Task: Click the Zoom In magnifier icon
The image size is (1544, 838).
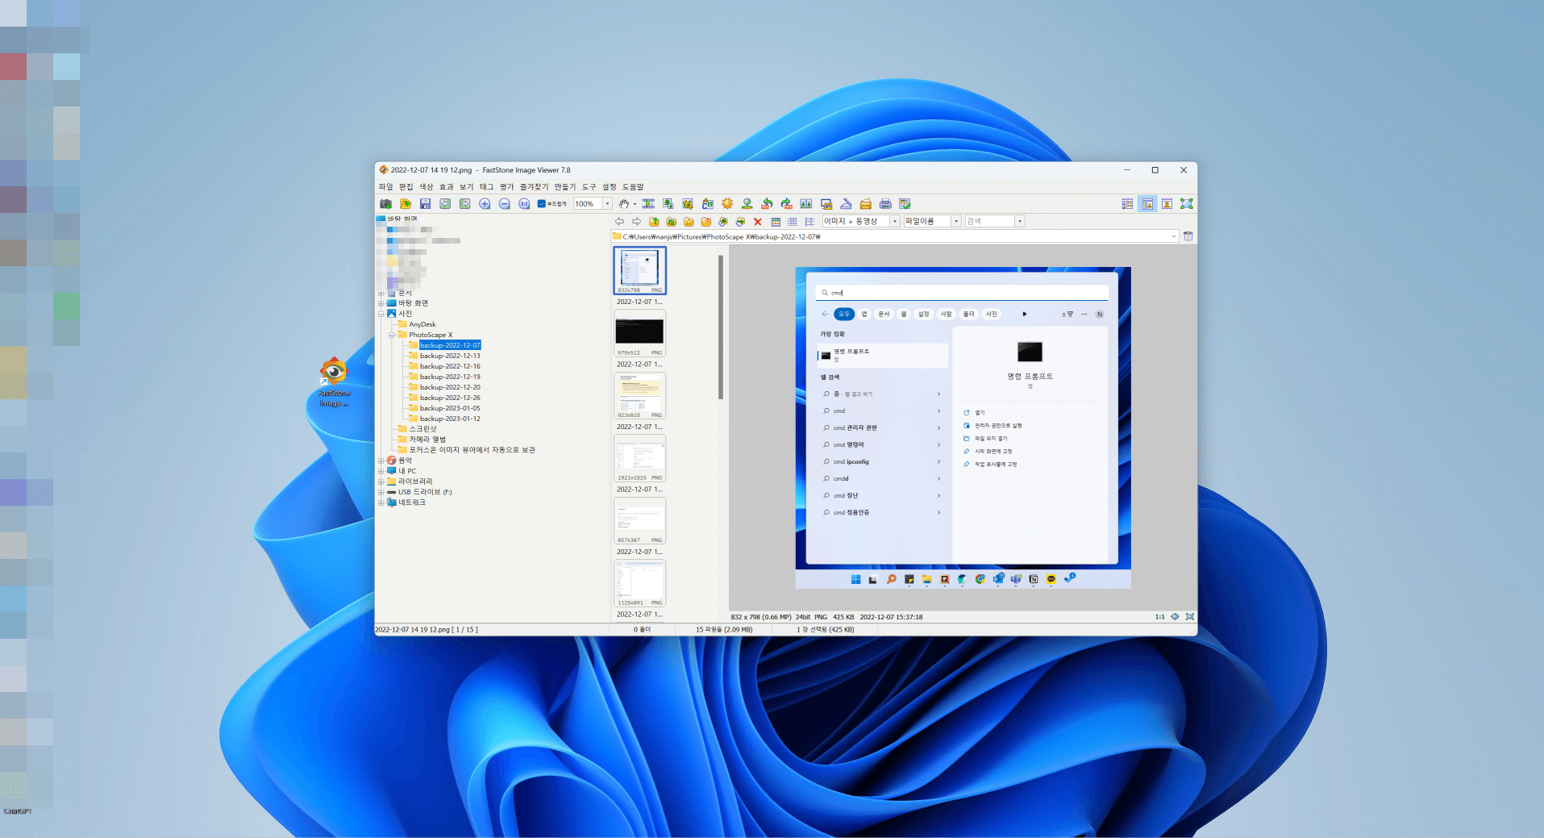Action: coord(485,204)
